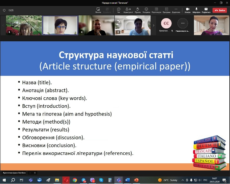Toggle the camera on or off
The height and width of the screenshot is (184, 230).
pos(188,10)
